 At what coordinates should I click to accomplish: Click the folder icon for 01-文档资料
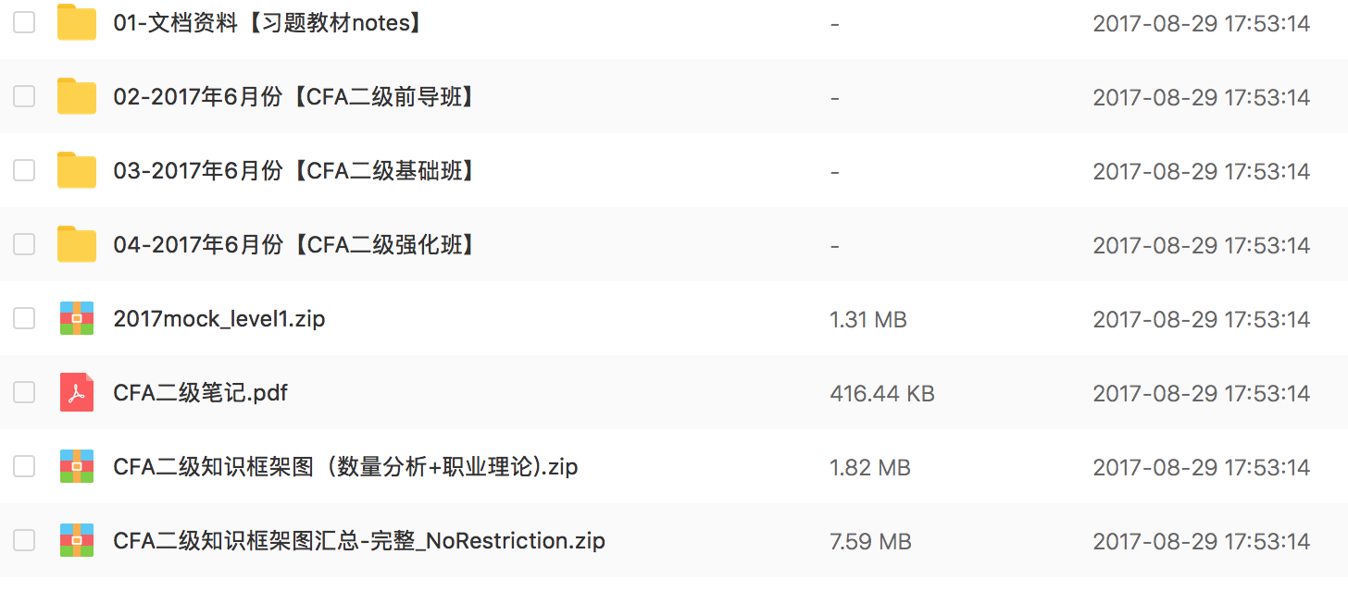coord(77,23)
